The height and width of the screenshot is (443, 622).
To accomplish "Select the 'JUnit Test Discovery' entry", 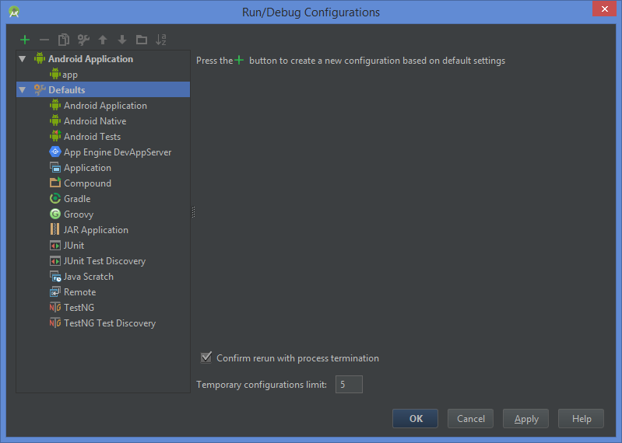I will 105,261.
